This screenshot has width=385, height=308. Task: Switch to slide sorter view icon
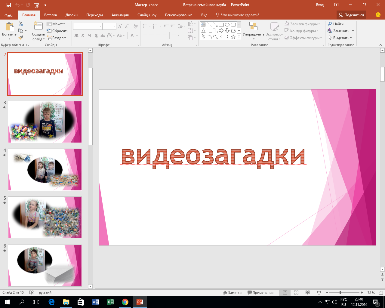296,293
